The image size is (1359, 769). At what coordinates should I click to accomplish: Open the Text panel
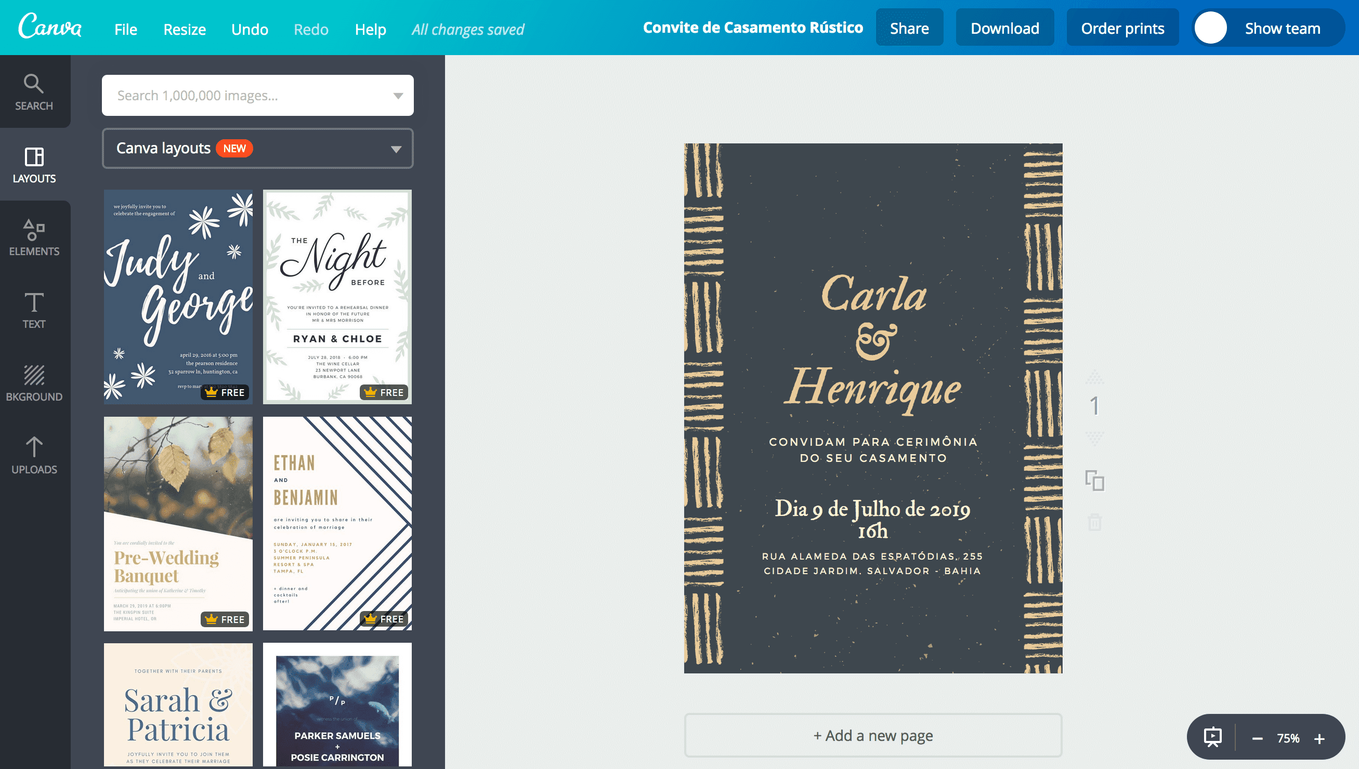pos(34,311)
